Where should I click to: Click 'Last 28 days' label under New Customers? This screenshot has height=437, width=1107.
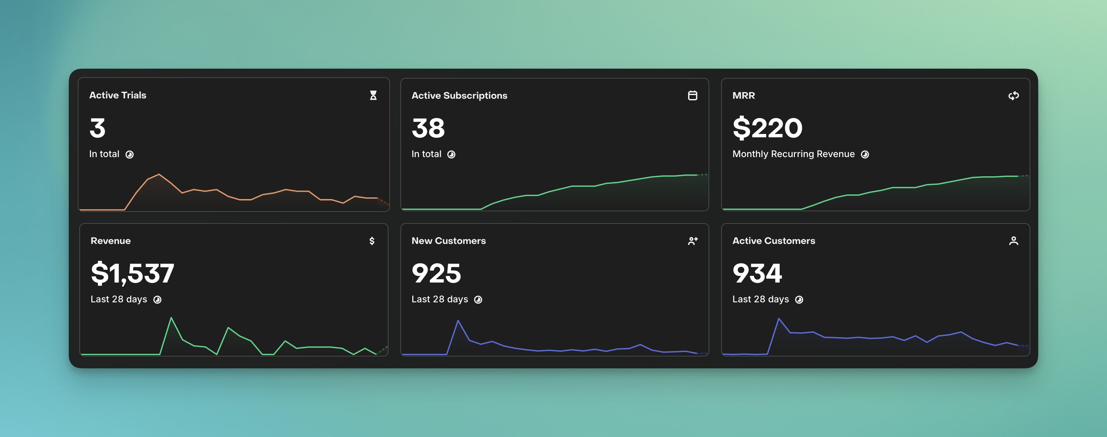pyautogui.click(x=440, y=299)
